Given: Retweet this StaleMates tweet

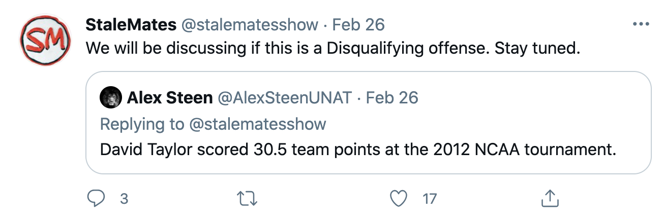Looking at the screenshot, I should [x=248, y=199].
